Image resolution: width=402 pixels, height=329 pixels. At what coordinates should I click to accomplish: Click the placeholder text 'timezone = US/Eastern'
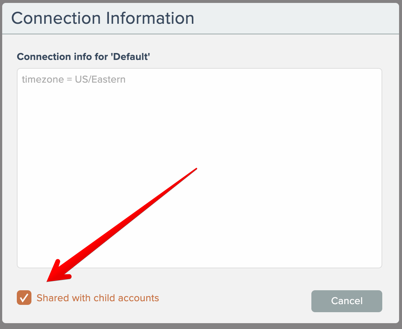[73, 79]
